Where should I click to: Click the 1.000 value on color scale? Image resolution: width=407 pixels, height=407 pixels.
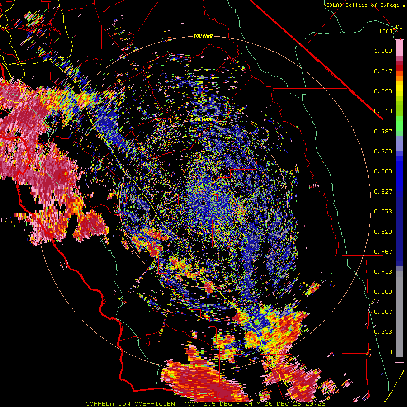(383, 51)
